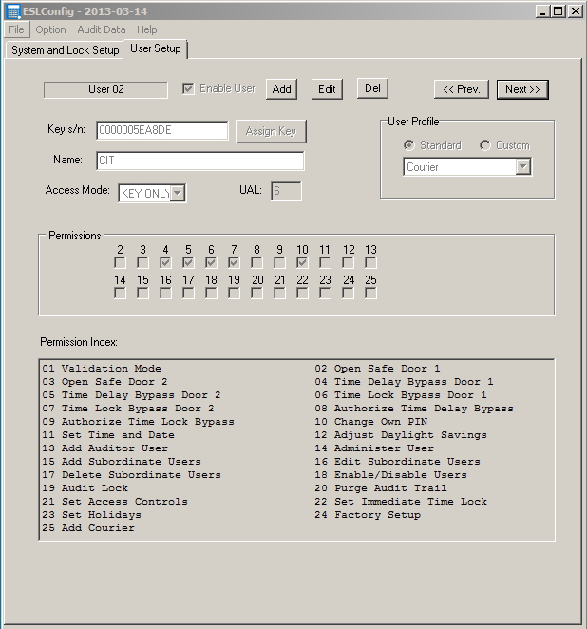587x629 pixels.
Task: Toggle permission 10 checkbox
Action: 302,262
